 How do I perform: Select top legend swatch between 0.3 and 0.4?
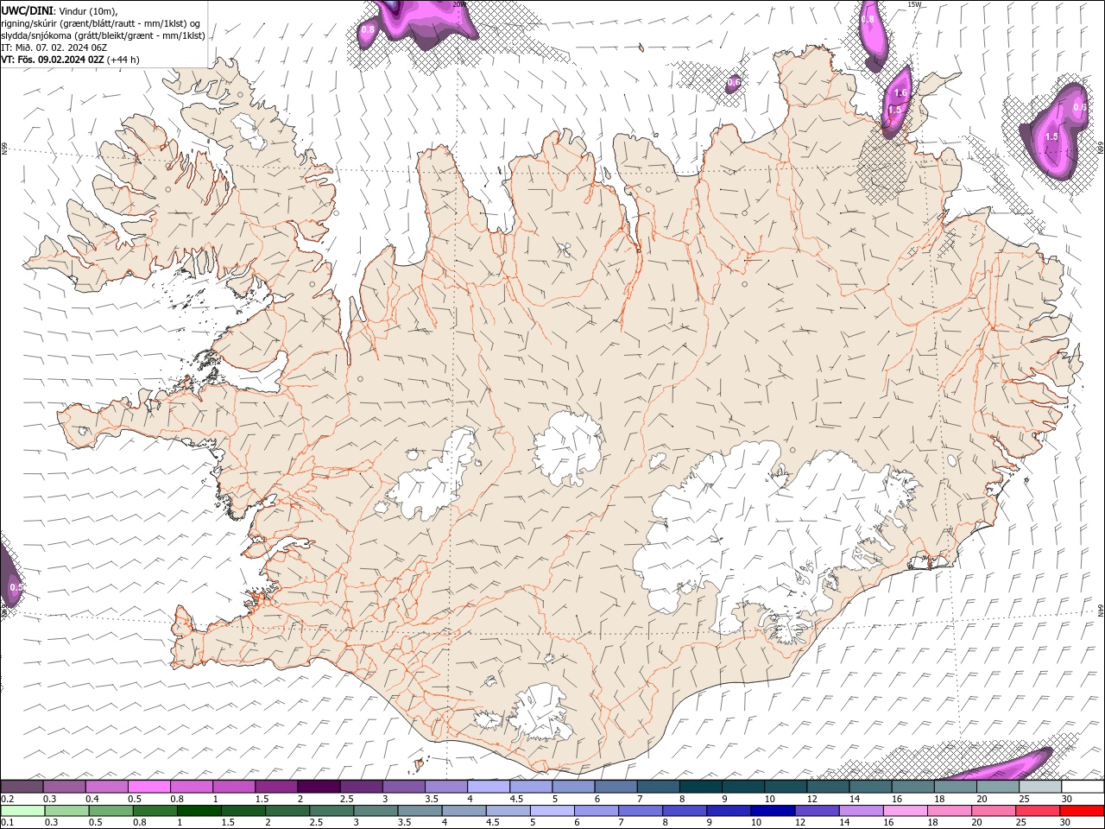point(64,787)
